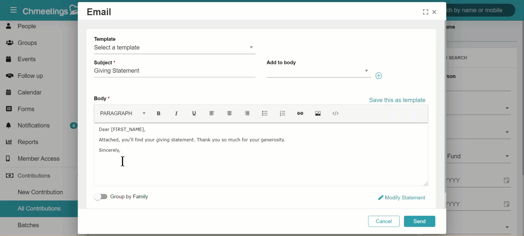Close the Email dialog

[x=434, y=12]
